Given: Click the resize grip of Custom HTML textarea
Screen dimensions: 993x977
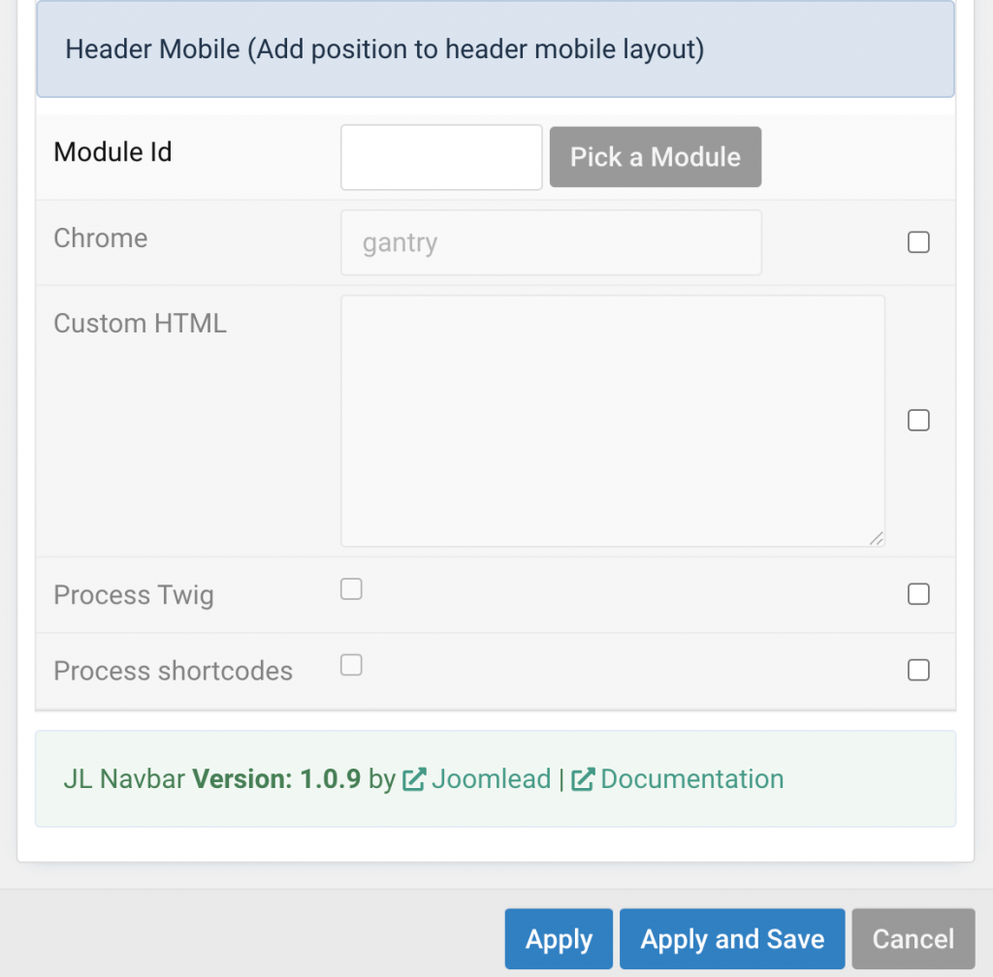Looking at the screenshot, I should (876, 539).
